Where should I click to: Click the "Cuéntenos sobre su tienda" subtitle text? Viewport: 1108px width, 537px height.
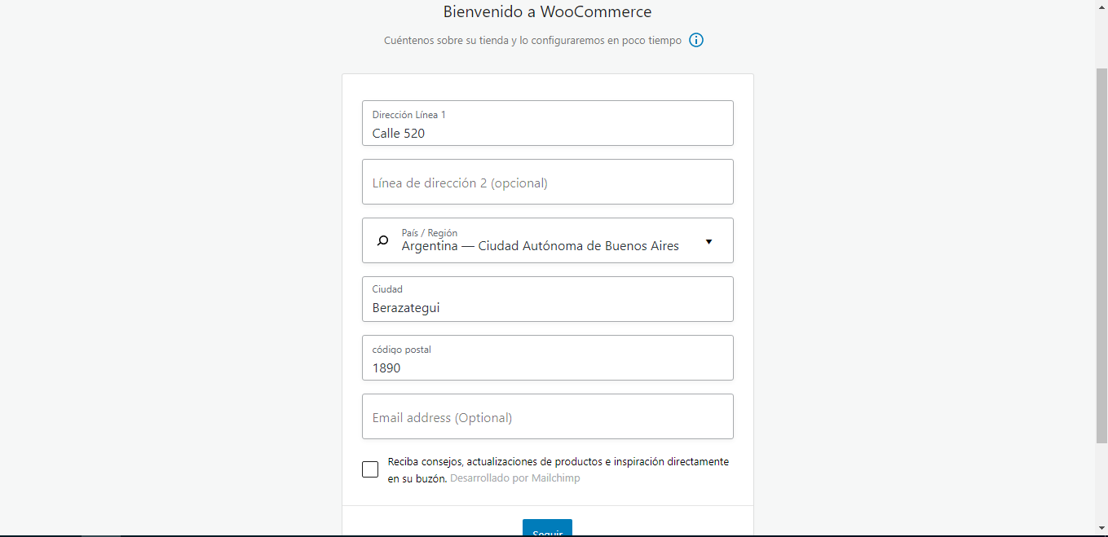click(532, 40)
